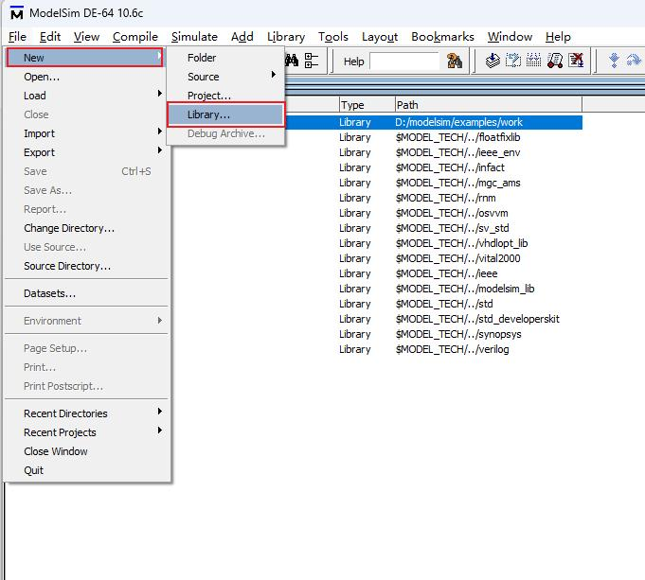Open the Library menu in menu bar
Screen dimensions: 645x580
coord(286,37)
